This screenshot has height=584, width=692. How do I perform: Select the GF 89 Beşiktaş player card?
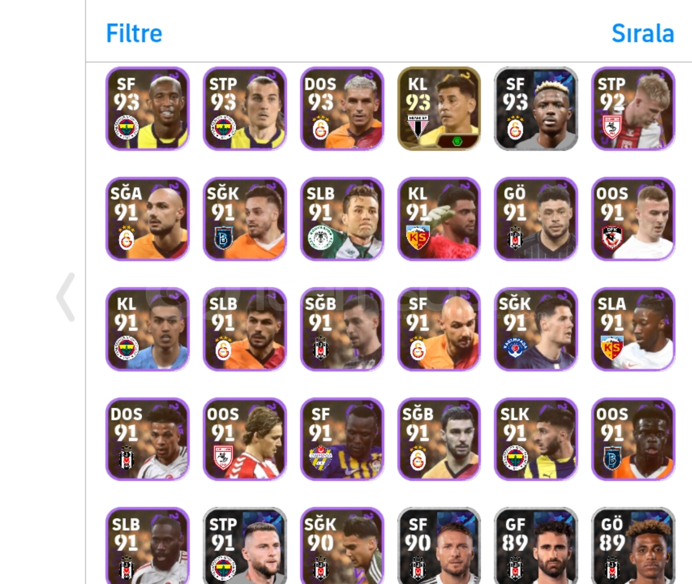coord(536,546)
